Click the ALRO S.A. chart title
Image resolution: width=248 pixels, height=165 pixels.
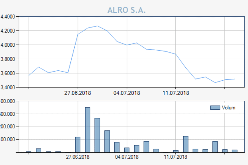pos(126,10)
